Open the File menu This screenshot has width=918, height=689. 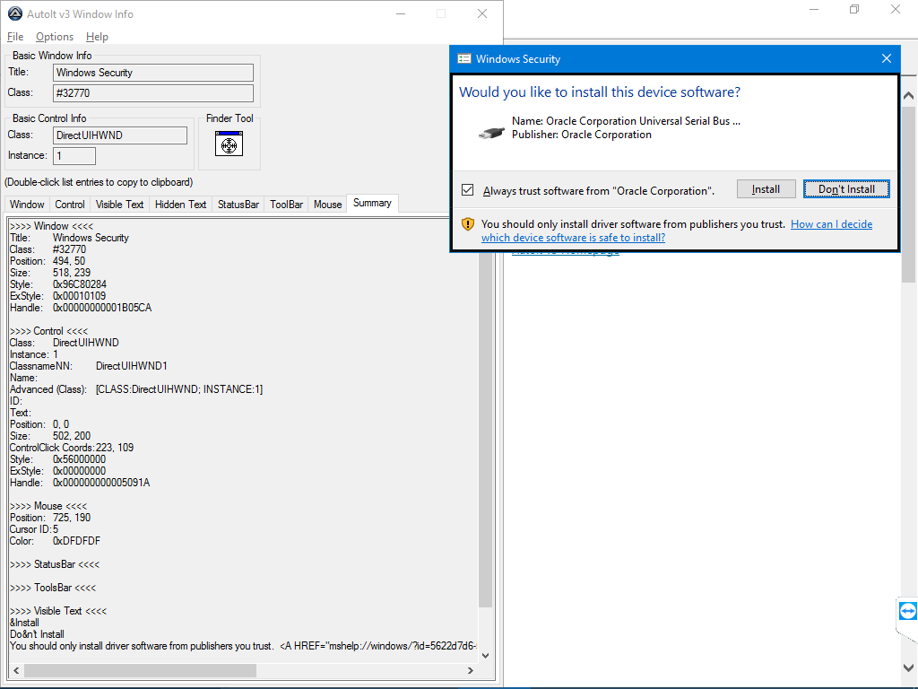tap(15, 36)
